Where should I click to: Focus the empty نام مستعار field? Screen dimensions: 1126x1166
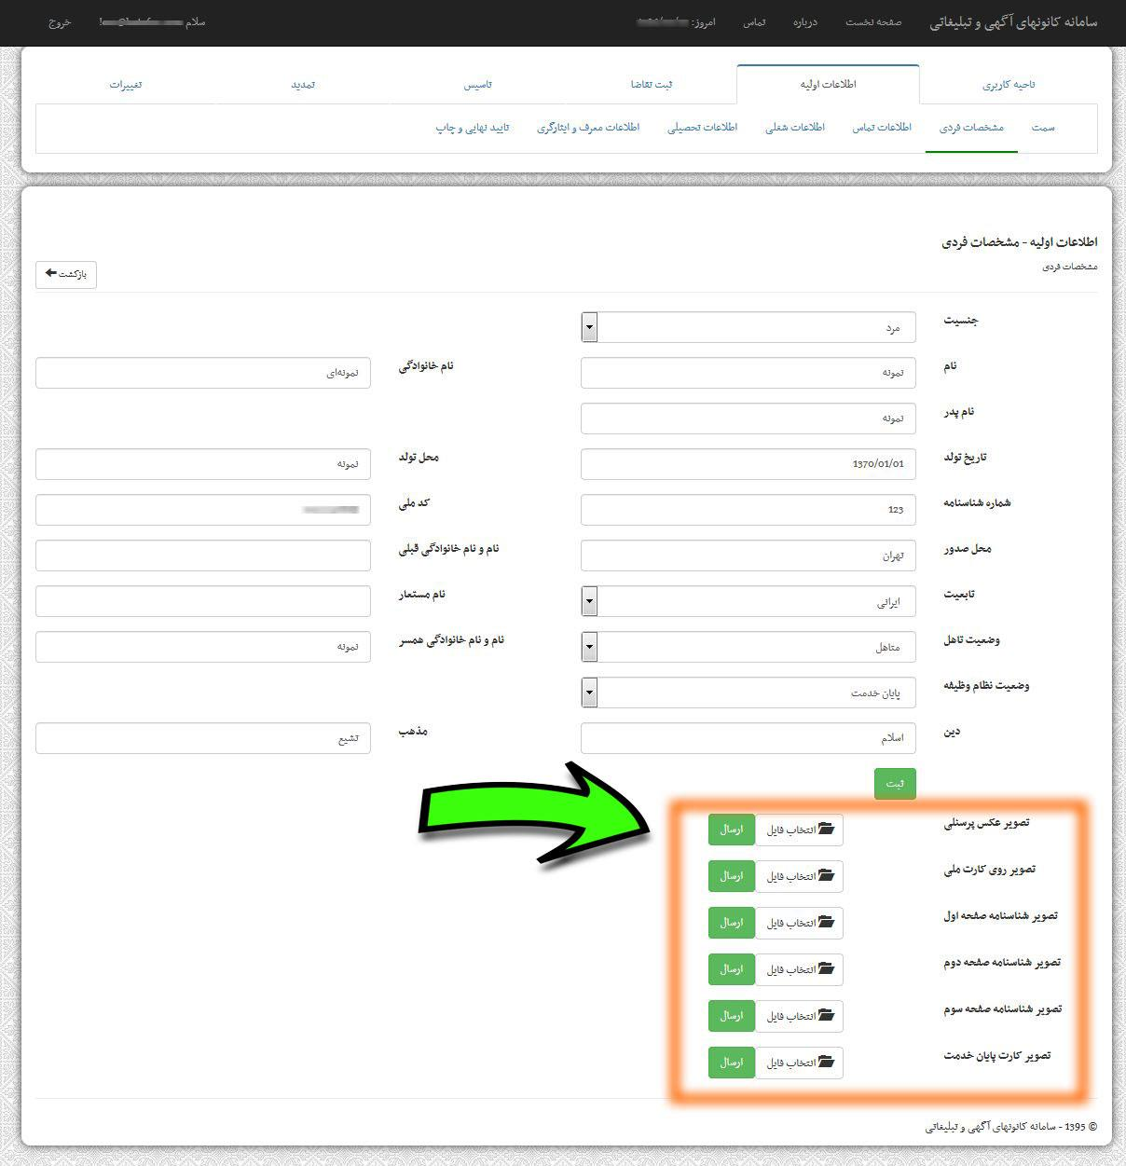(203, 601)
